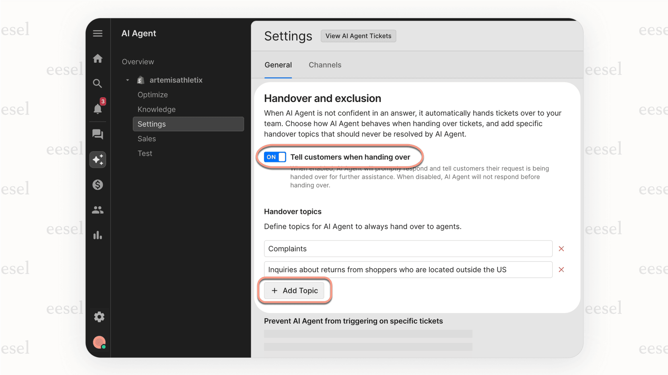Collapse the artemisathletix store section

click(x=127, y=80)
